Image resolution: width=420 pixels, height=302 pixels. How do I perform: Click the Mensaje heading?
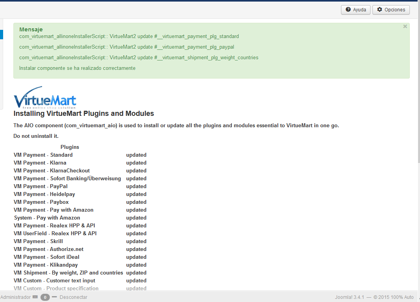pos(31,29)
